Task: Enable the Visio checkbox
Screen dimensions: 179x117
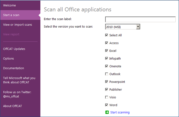Action: (106, 97)
